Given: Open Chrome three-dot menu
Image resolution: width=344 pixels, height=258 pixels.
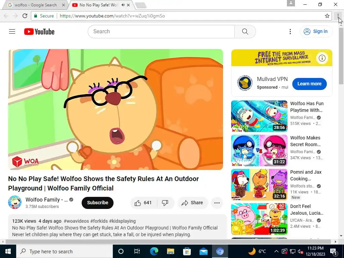Looking at the screenshot, I should click(338, 16).
